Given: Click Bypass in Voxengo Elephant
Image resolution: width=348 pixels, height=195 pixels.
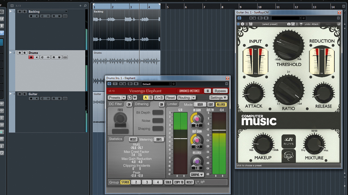Looking at the screenshot, I should 220,91.
